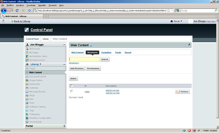The height and width of the screenshot is (133, 219).
Task: Open a new browser tab
Action: coord(46,16)
